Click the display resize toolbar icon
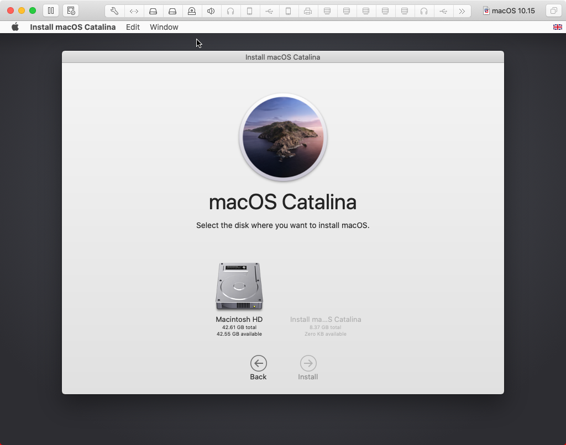 134,10
